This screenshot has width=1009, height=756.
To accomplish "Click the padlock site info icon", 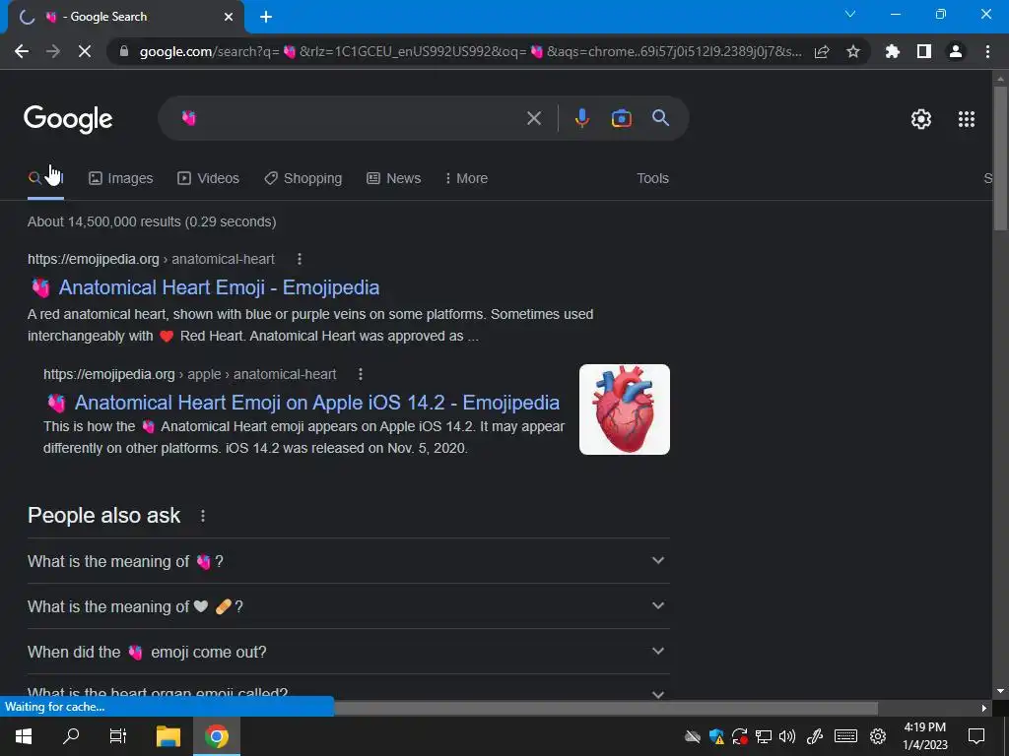I will coord(124,51).
